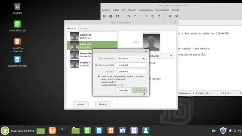Viewport: 242px width, 136px height.
Task: Create a new document in the text editor toolbar
Action: click(x=104, y=16)
